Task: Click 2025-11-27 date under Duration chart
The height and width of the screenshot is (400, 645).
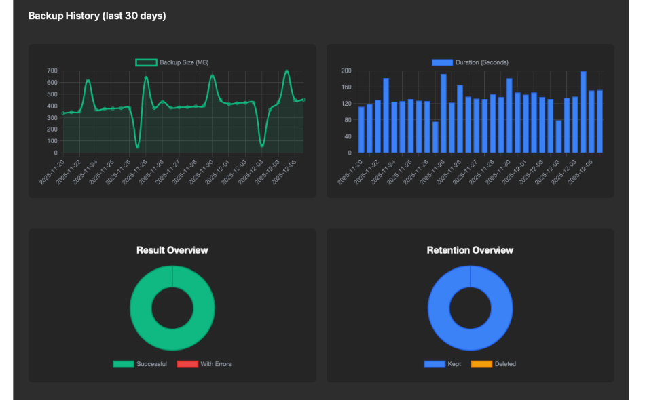Action: click(x=465, y=172)
